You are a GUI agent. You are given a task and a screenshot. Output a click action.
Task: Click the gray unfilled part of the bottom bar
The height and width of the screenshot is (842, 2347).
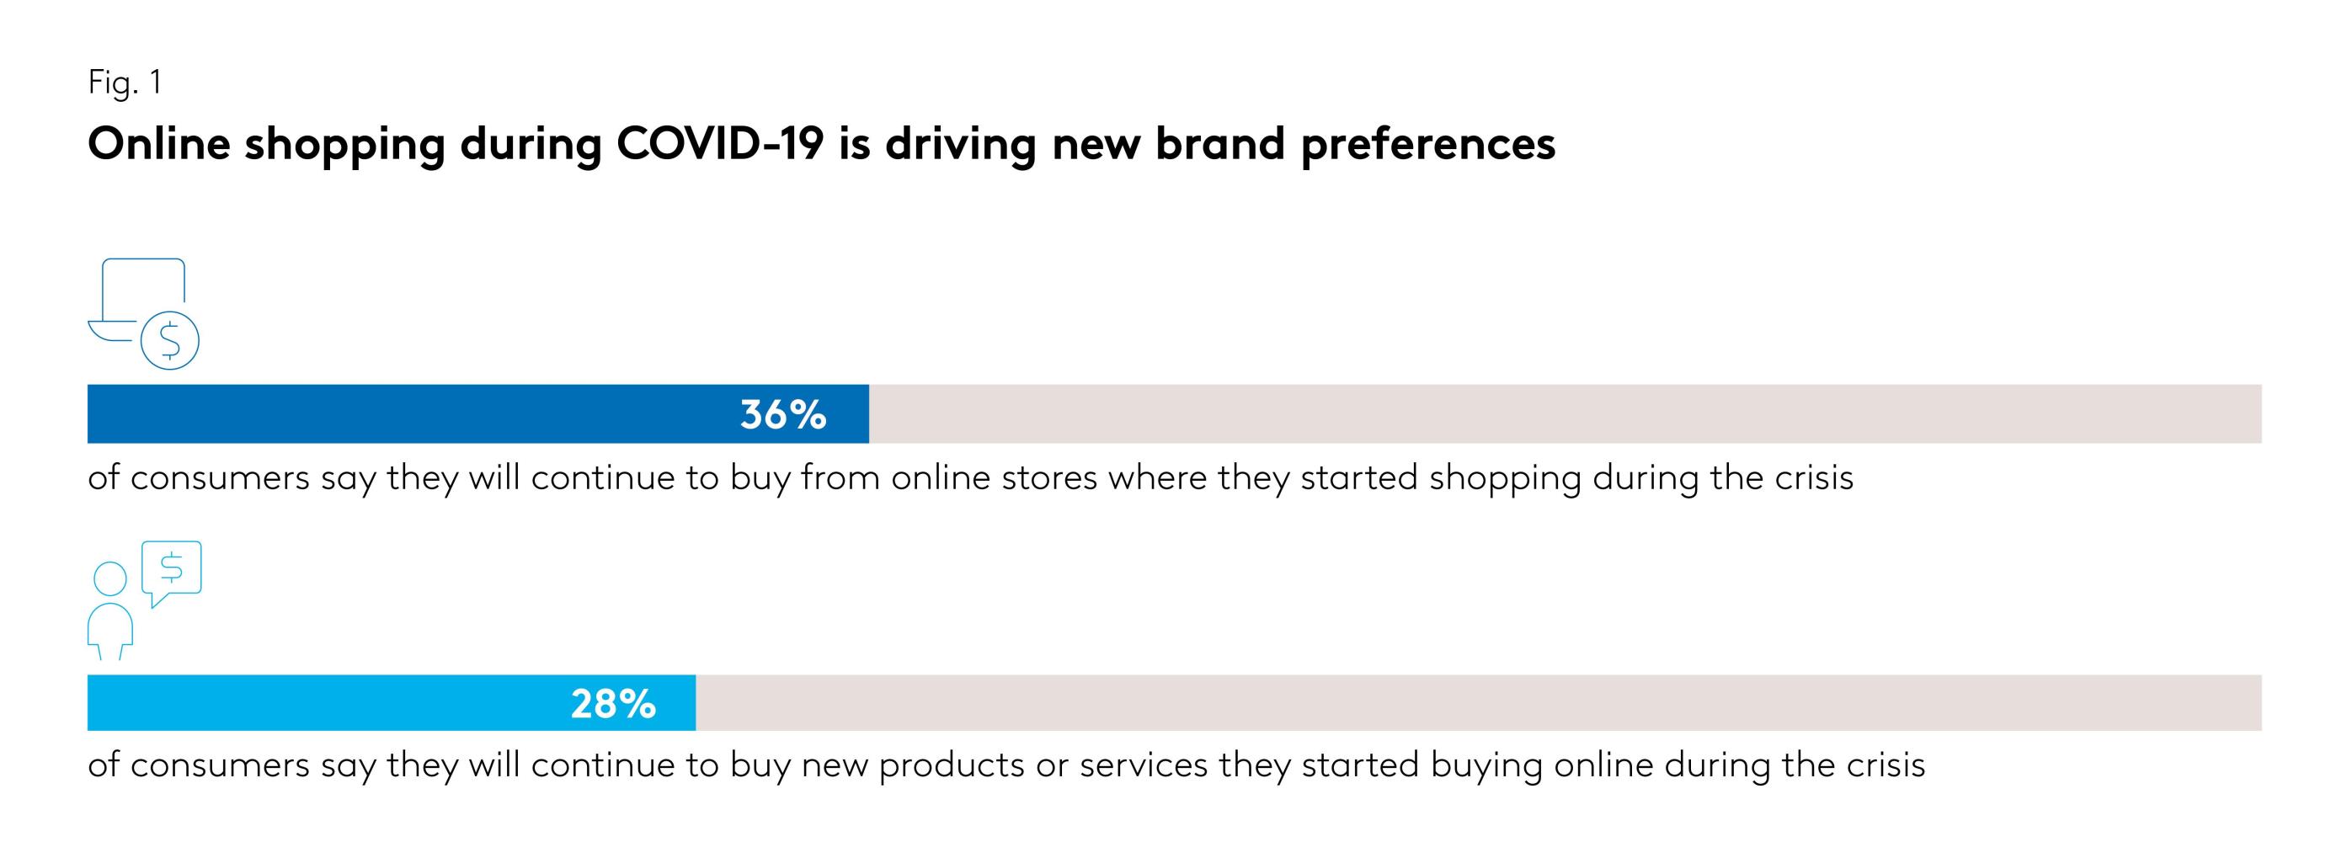[x=1458, y=703]
